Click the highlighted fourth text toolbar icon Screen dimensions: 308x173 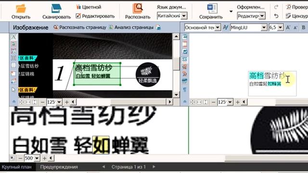coord(185,59)
